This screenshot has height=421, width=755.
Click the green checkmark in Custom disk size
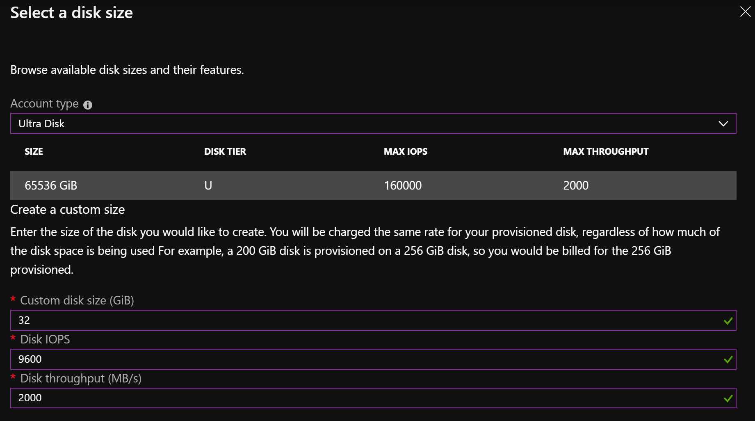[x=728, y=321]
